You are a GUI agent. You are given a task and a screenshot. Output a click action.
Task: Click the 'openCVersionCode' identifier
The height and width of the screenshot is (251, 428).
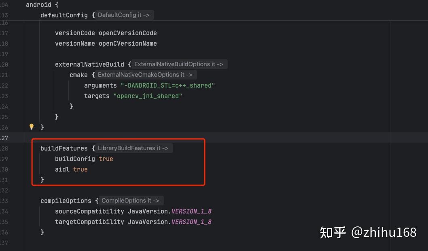(x=128, y=33)
